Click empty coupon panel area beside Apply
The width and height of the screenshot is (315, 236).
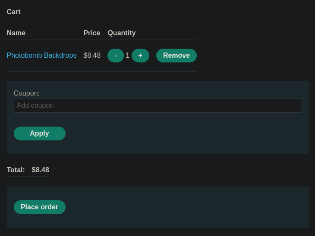(x=181, y=134)
